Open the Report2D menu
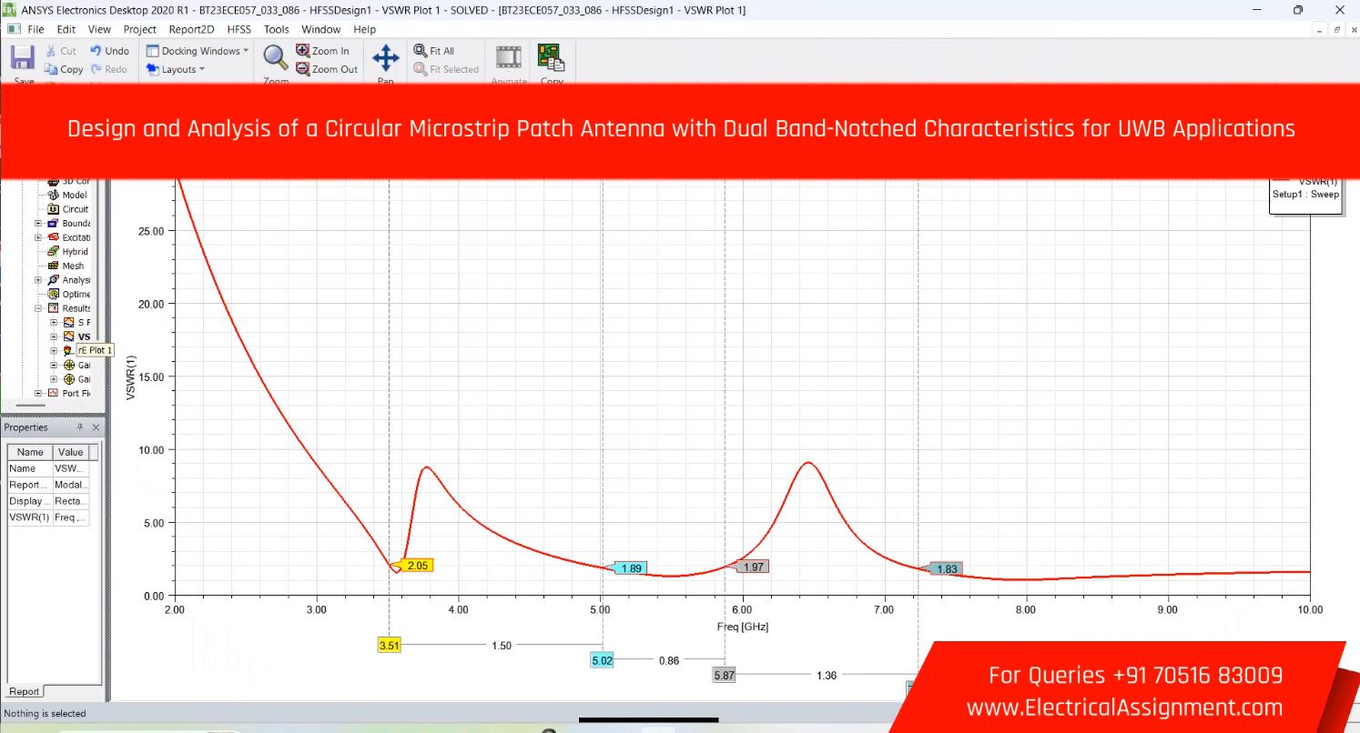 coord(191,29)
